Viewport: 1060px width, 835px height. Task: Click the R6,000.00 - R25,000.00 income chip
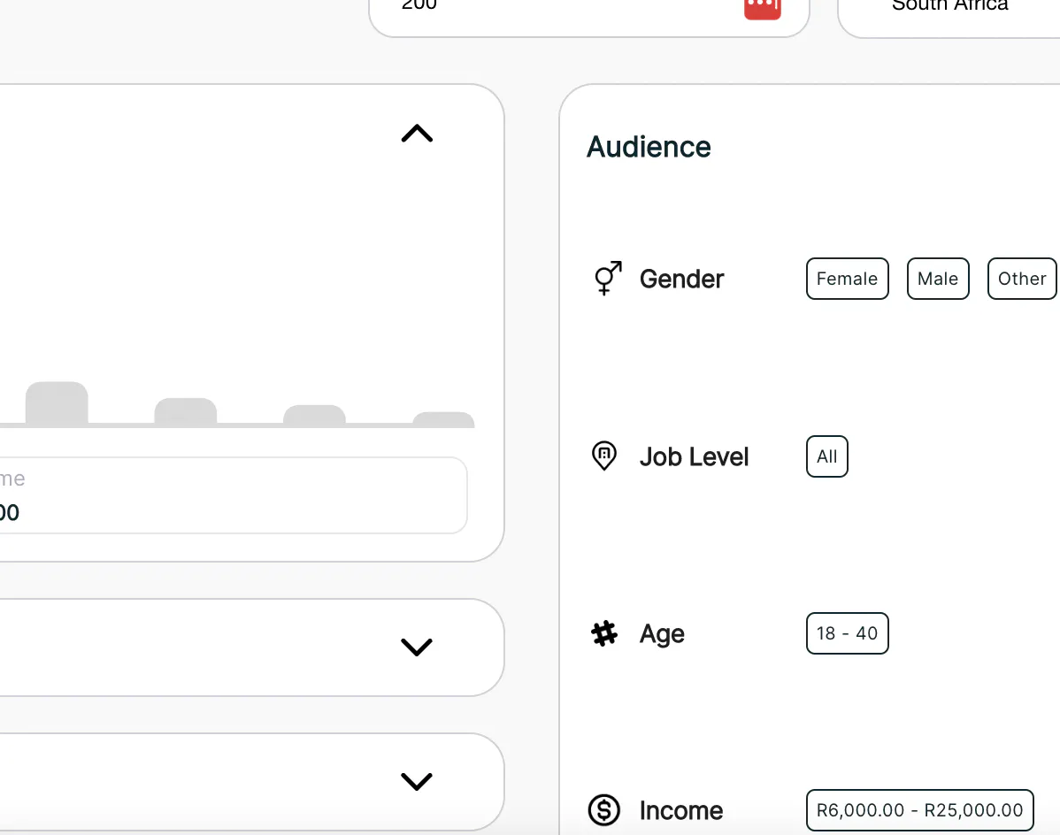(x=919, y=810)
